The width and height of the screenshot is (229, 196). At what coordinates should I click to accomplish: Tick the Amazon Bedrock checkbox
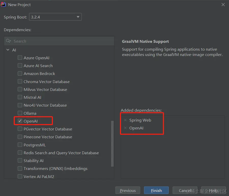(x=20, y=73)
